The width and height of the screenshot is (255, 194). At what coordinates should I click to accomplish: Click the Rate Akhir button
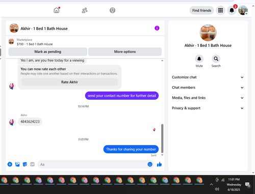69,82
